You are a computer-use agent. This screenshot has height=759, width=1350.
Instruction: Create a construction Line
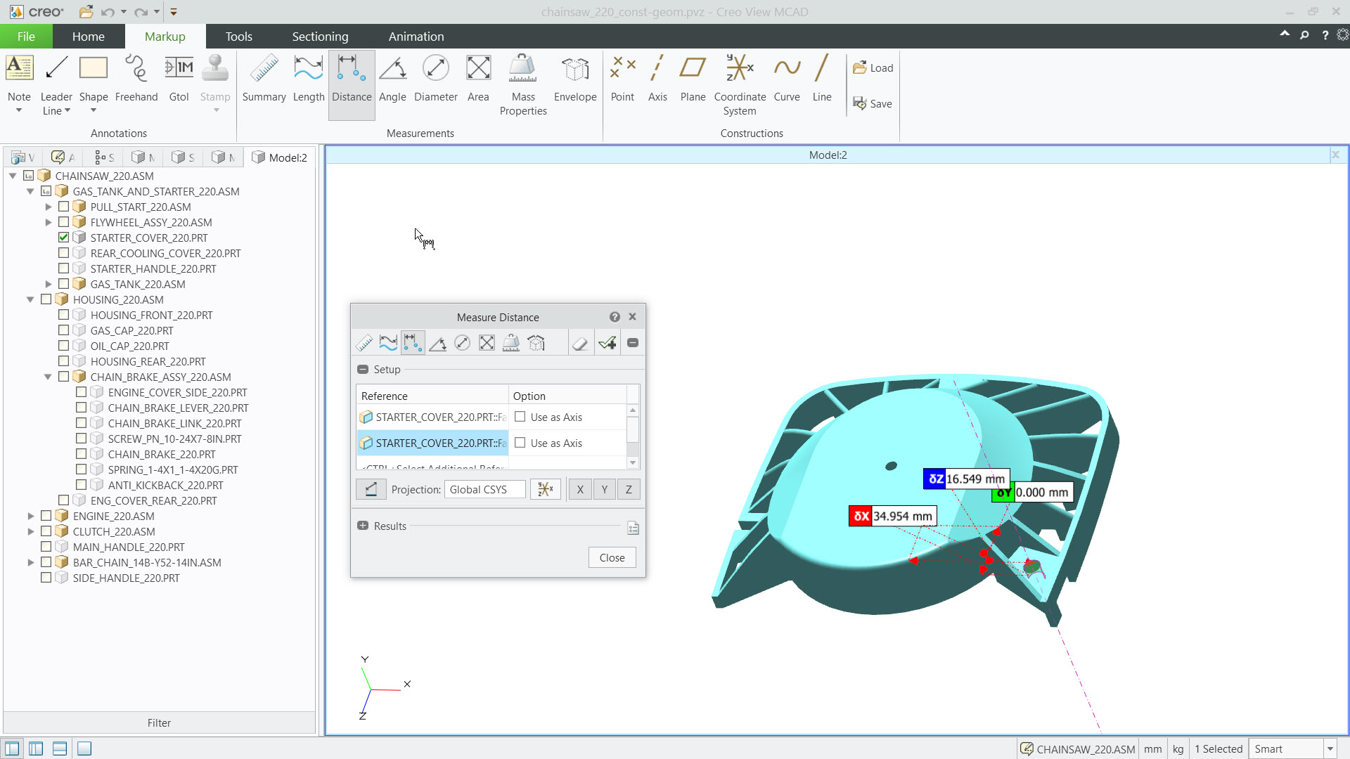pyautogui.click(x=822, y=79)
